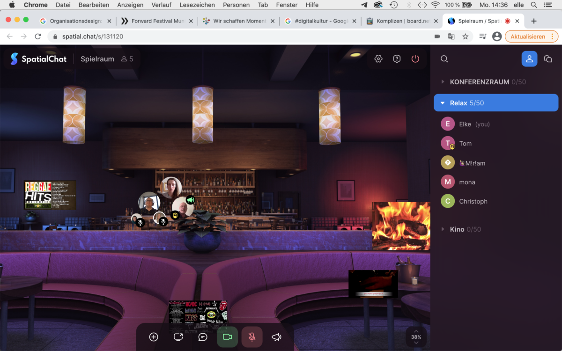Zoom in using arrow above 38%
The height and width of the screenshot is (351, 562).
(x=416, y=331)
